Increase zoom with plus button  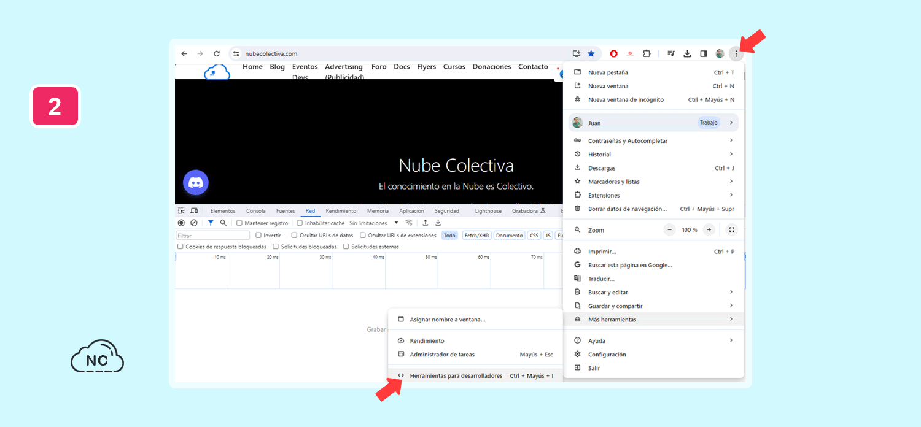709,230
